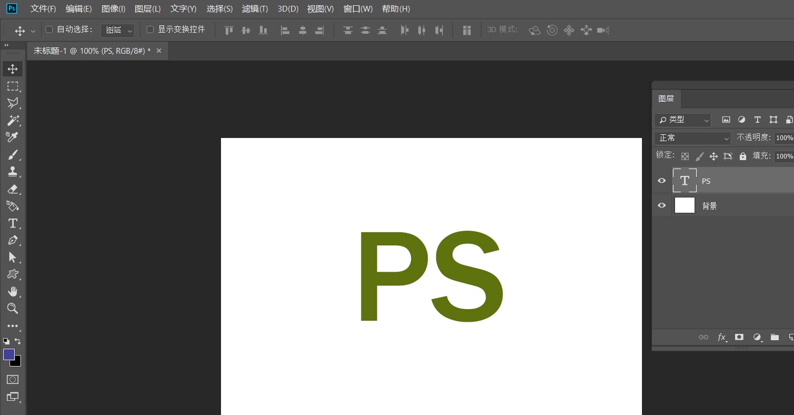The width and height of the screenshot is (794, 415).
Task: Filter layers by shape layers icon
Action: click(773, 120)
